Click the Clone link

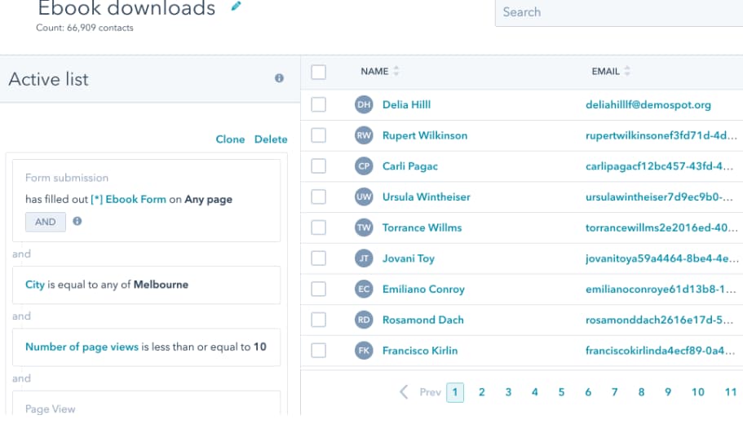coord(230,139)
